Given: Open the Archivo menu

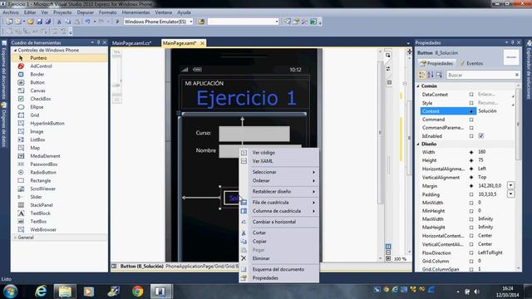Looking at the screenshot, I should click(x=11, y=12).
